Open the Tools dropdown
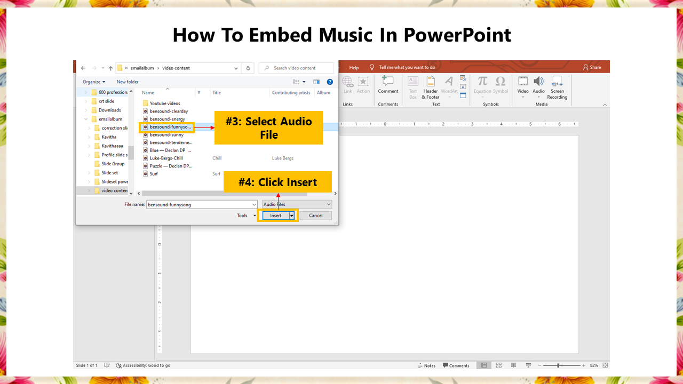This screenshot has width=683, height=384. click(247, 215)
